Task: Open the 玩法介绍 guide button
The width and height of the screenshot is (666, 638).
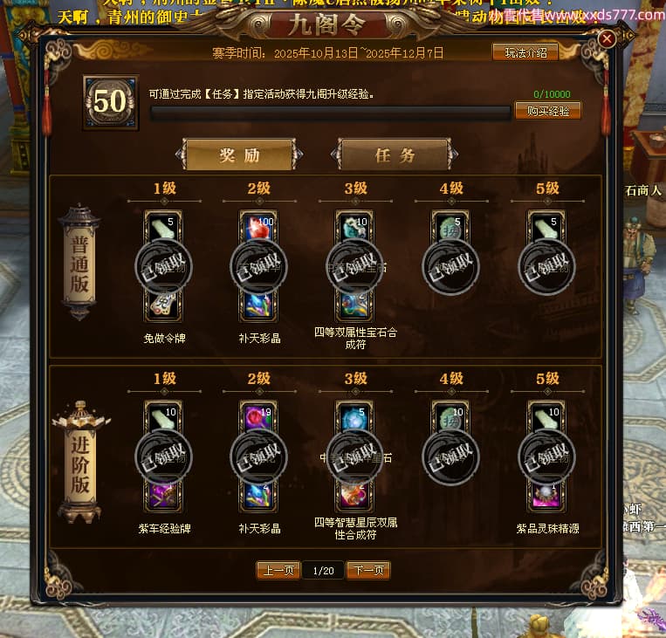Action: click(x=525, y=52)
